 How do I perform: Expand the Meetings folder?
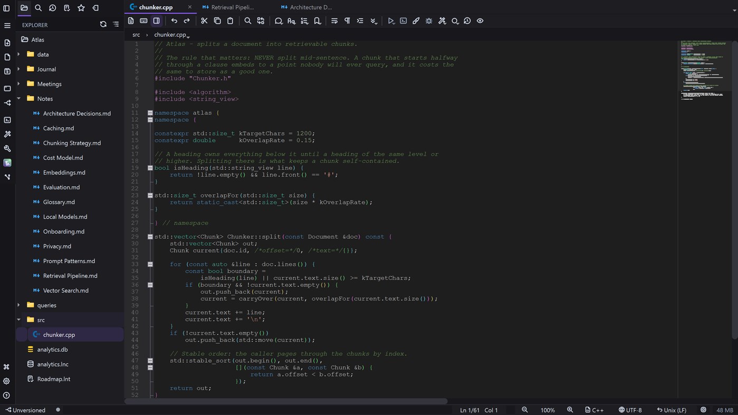[19, 84]
